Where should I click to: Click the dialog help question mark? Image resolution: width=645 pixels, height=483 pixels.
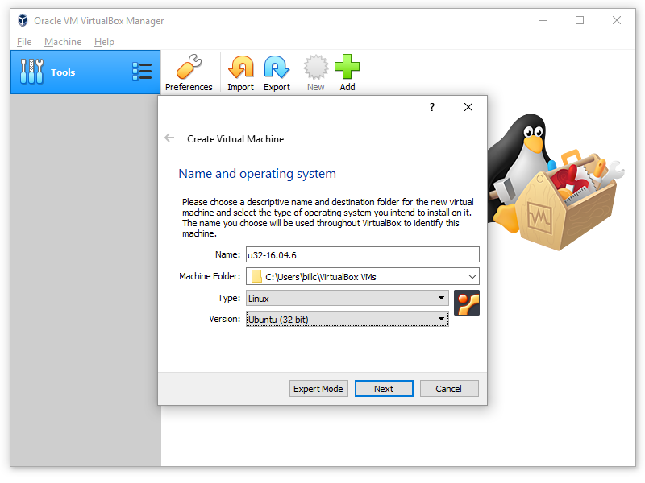tap(432, 107)
